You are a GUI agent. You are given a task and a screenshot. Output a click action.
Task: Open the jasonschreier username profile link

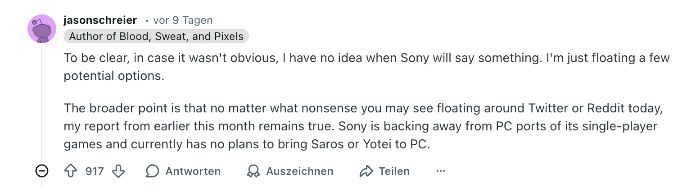[x=100, y=20]
